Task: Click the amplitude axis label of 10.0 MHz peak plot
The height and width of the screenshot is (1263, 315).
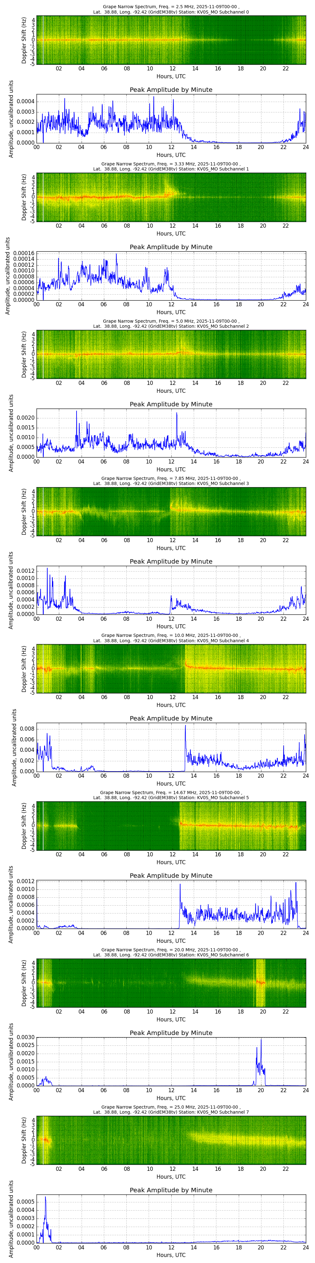Action: pos(15,748)
